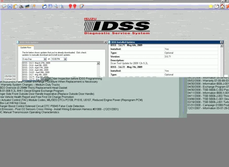229x167 pixels.
Task: Open the clipboard with pencil icon
Action: click(x=82, y=6)
